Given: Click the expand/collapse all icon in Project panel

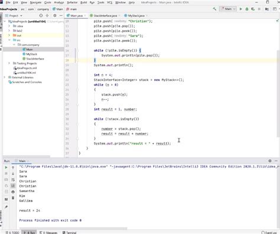Looking at the screenshot, I should (x=47, y=15).
